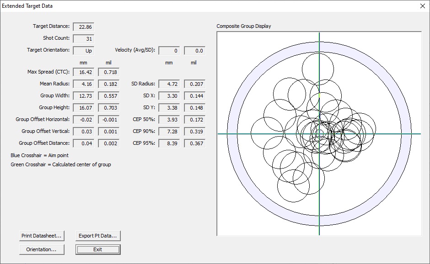Image resolution: width=430 pixels, height=264 pixels.
Task: Close the window with the X button
Action: coord(423,6)
